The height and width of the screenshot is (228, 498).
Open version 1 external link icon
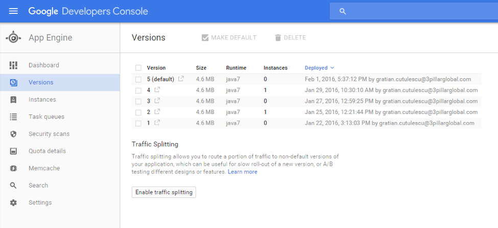[157, 123]
